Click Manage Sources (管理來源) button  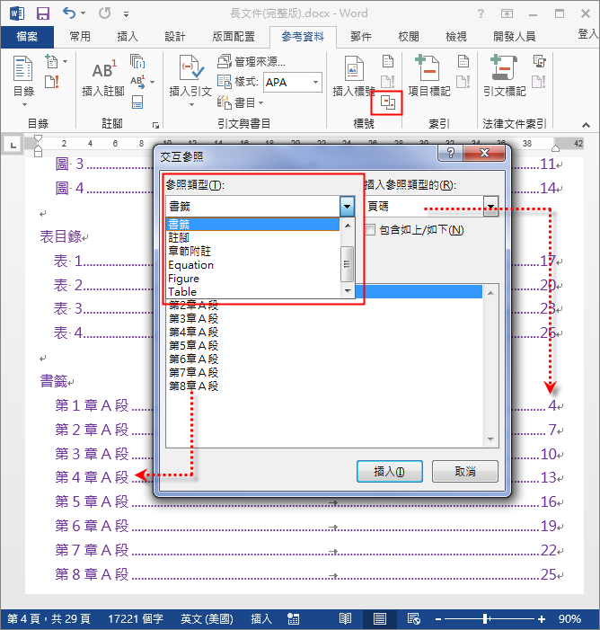tap(251, 61)
